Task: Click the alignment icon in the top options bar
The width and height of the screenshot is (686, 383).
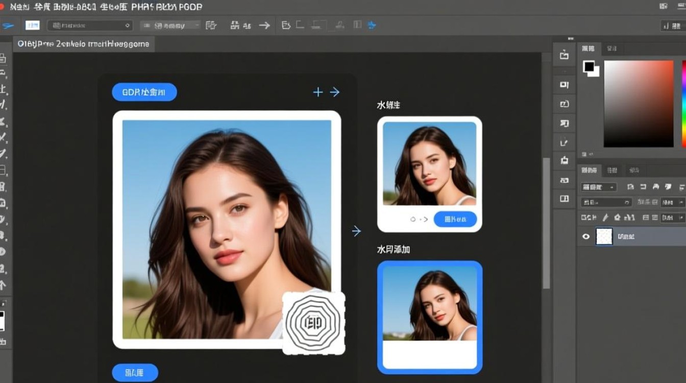Action: (211, 25)
